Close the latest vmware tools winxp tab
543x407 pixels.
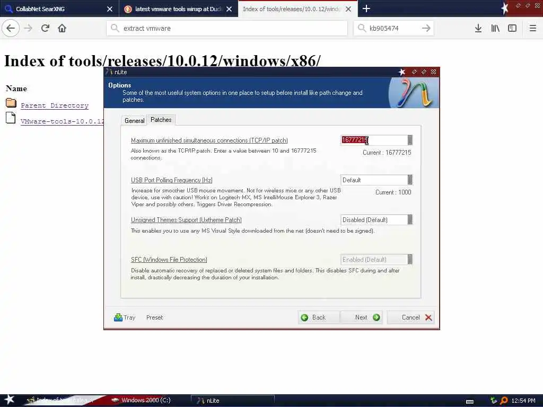click(x=229, y=9)
